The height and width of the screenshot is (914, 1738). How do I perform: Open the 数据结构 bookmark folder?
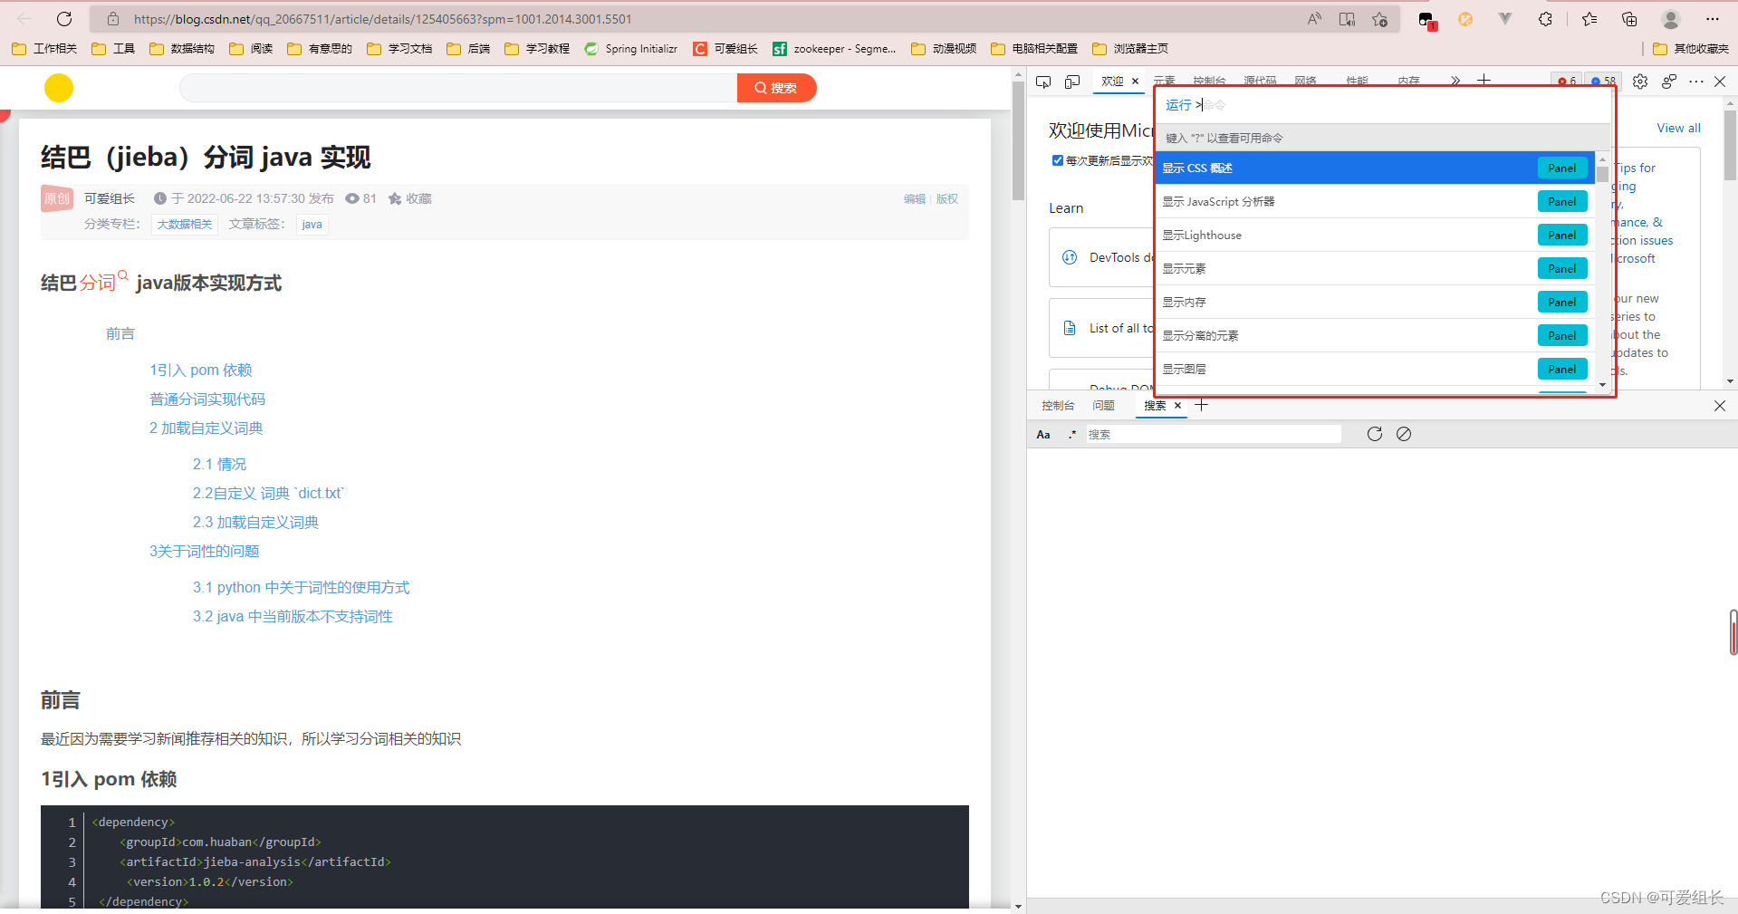click(182, 49)
